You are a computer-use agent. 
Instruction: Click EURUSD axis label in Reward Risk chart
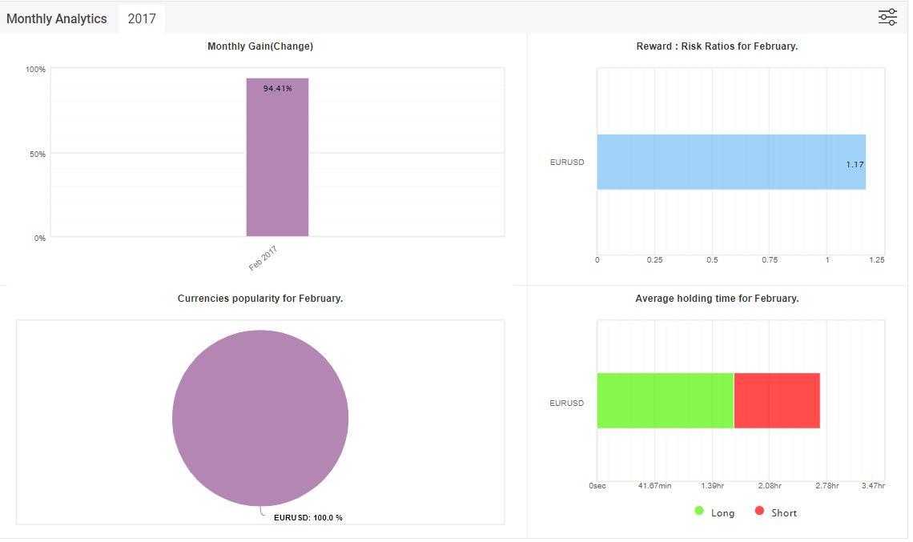[567, 163]
